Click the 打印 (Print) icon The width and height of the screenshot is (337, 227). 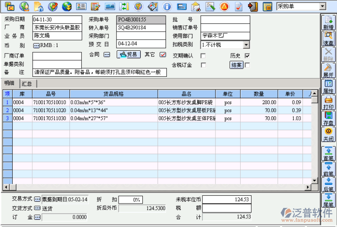click(328, 103)
